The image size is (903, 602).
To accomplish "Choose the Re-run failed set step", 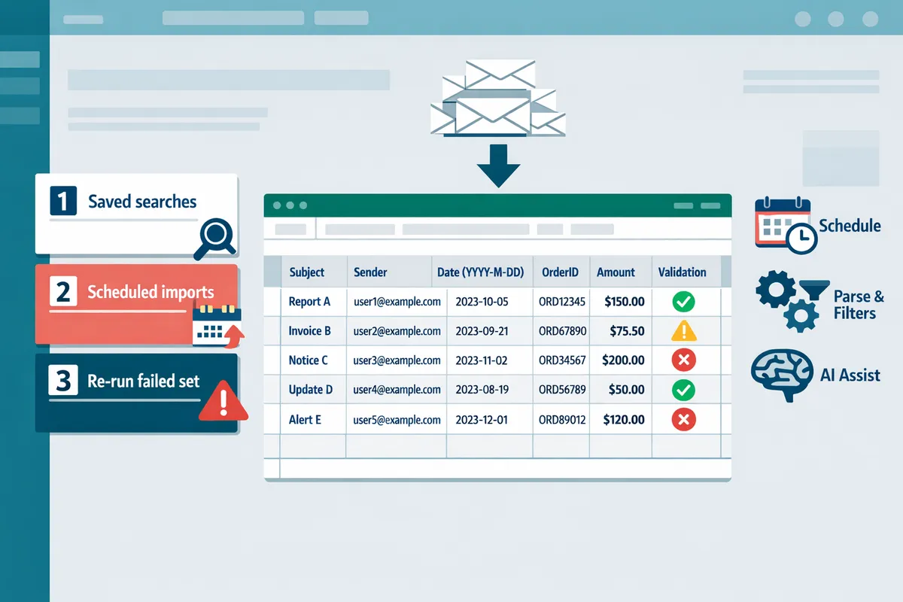I will tap(136, 393).
